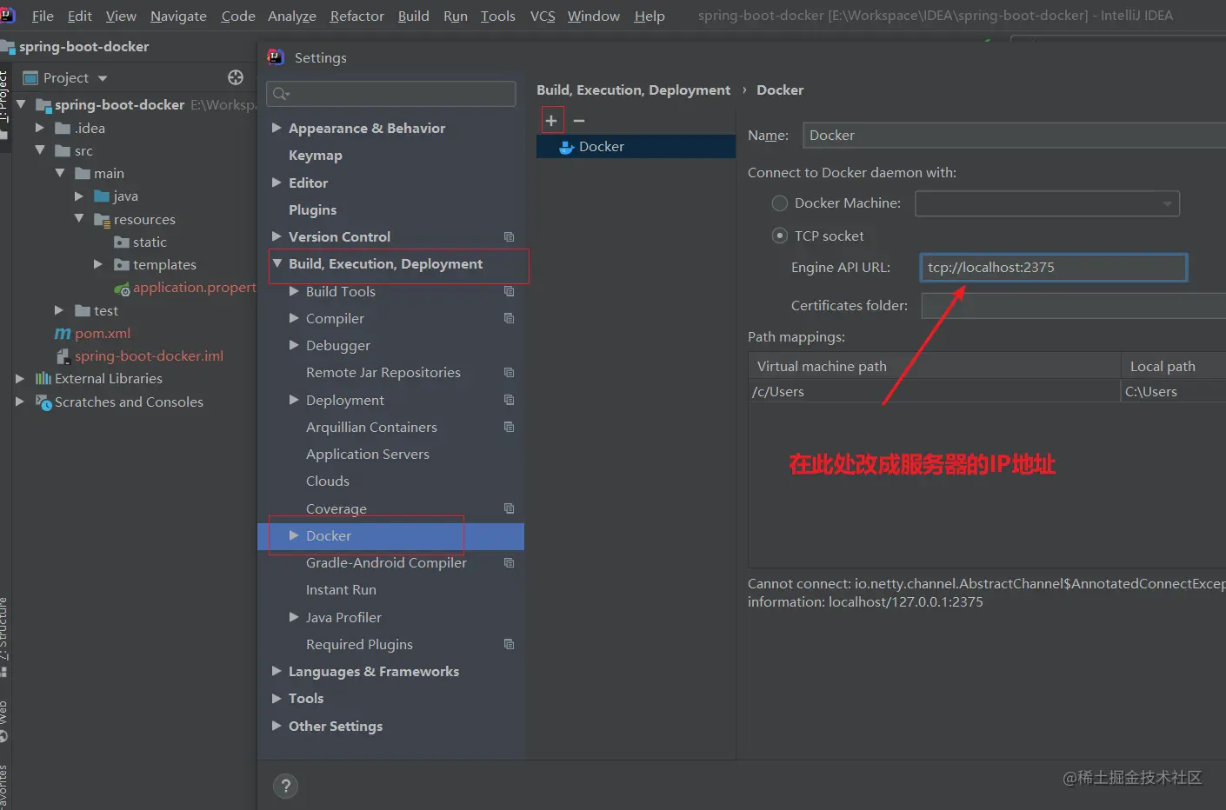The height and width of the screenshot is (810, 1226).
Task: Open the Web tool window tab
Action: [x=4, y=720]
